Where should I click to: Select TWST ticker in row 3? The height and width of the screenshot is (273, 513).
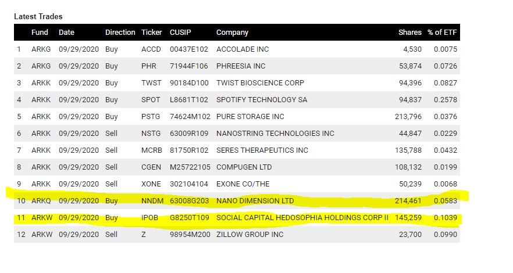coord(151,83)
